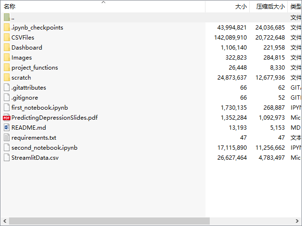The image size is (302, 226).
Task: Sort by the 名称 column header
Action: (x=10, y=7)
